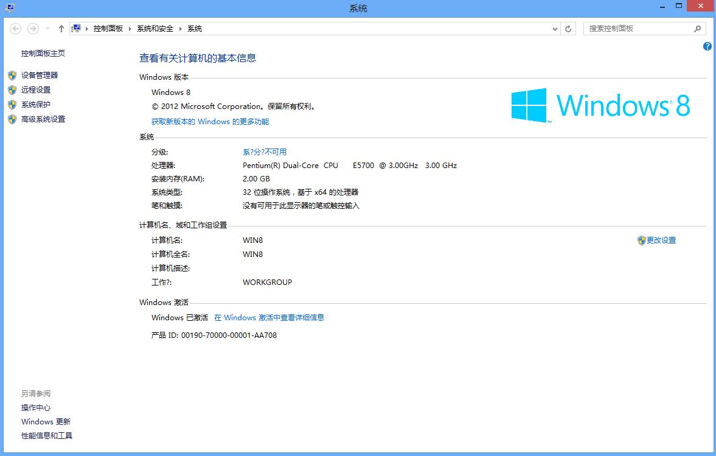Open 远程设置
Screen dimensions: 716x456
coord(36,90)
